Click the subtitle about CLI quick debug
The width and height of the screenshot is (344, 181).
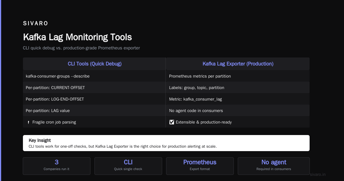81,48
